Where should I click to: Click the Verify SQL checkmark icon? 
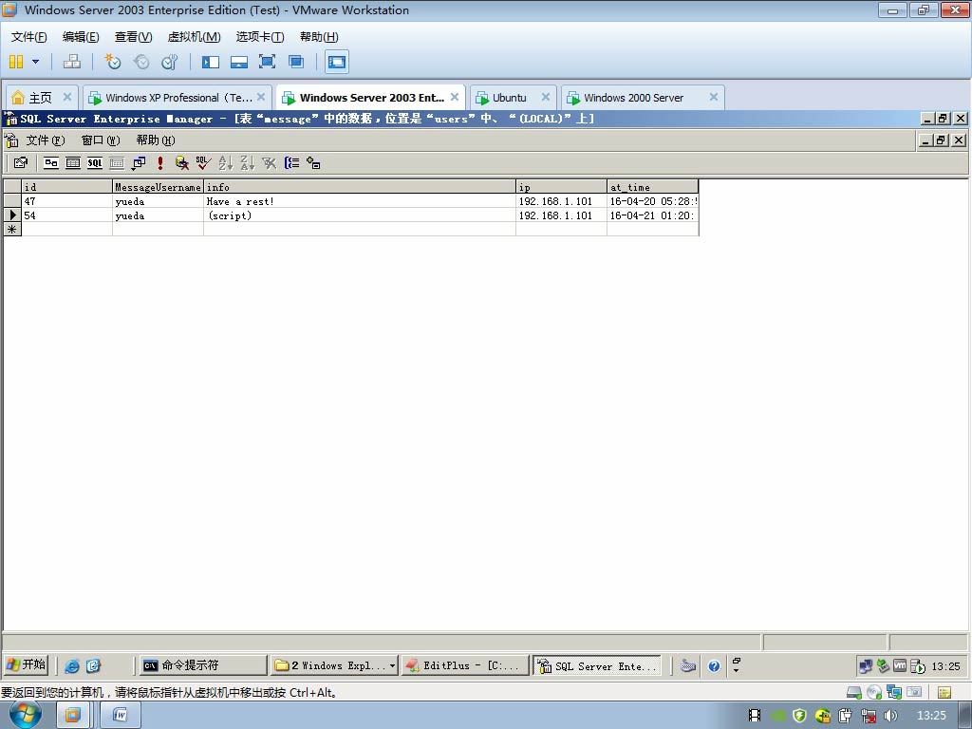point(203,163)
